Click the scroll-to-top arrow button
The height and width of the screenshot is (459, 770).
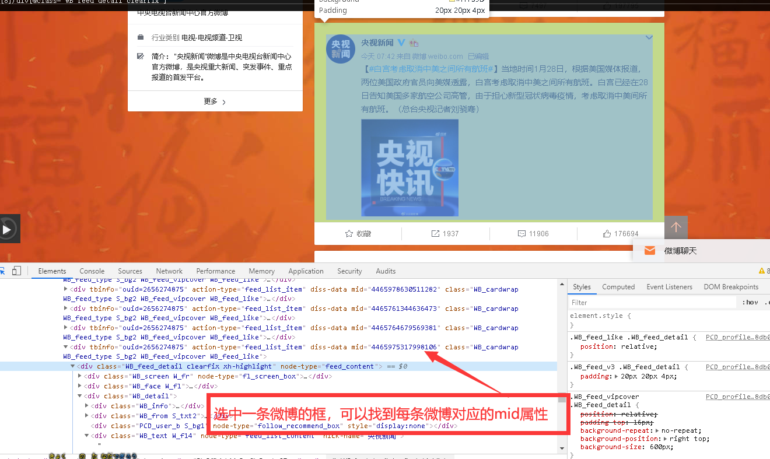676,227
